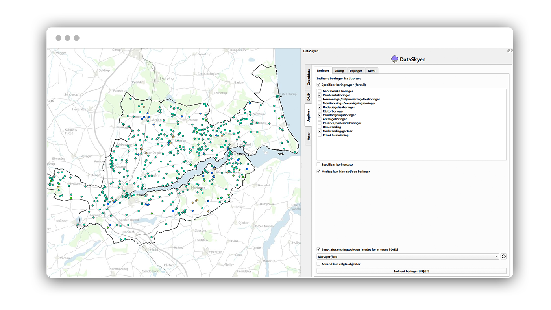Screen dimensions: 551x310
Task: Open the Pejlinger tab
Action: (355, 71)
